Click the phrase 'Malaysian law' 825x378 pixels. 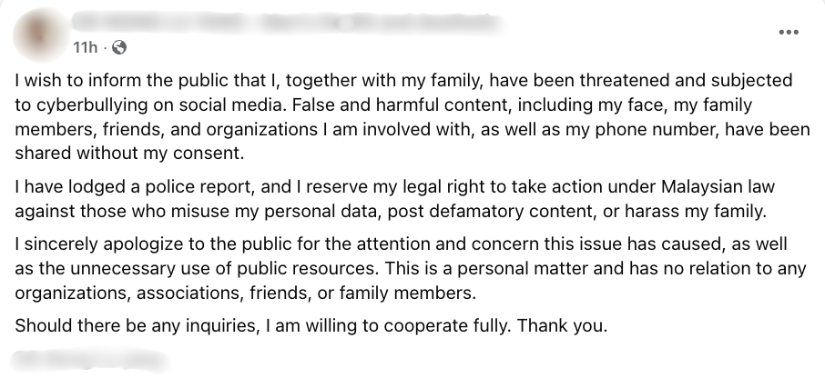[x=718, y=187]
